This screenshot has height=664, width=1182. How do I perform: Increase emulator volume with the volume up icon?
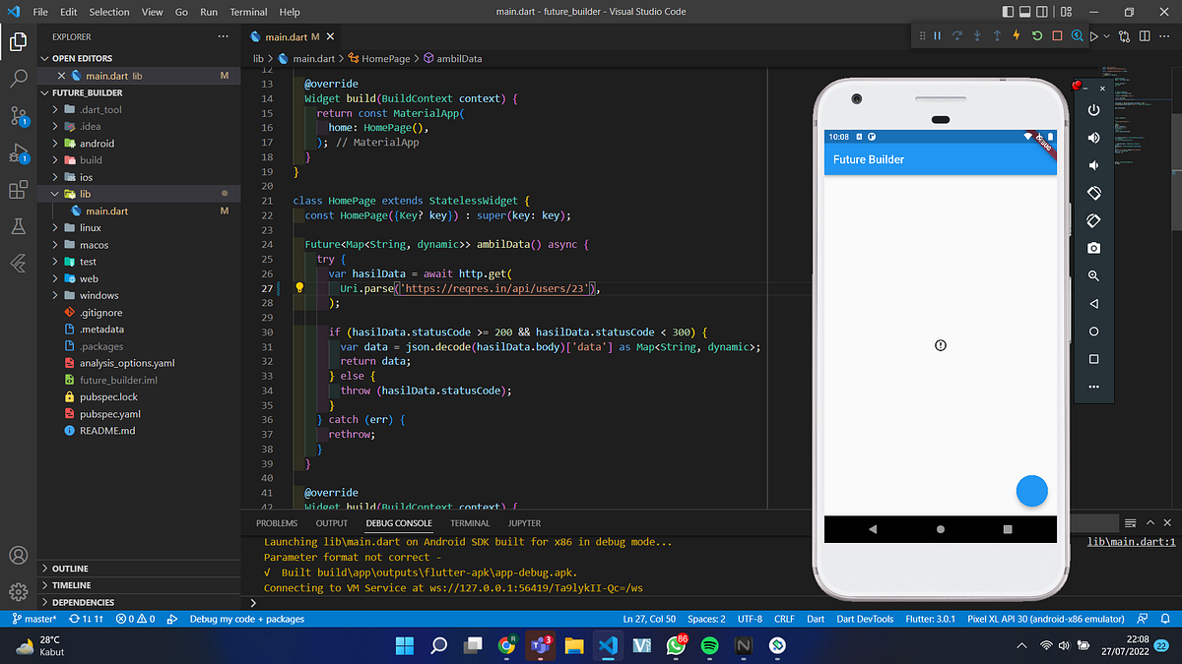coord(1093,137)
